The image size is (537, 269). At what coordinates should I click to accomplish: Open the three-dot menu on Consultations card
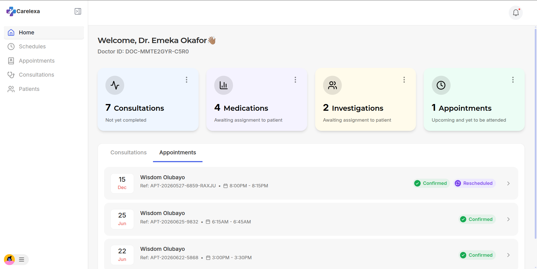tap(187, 80)
